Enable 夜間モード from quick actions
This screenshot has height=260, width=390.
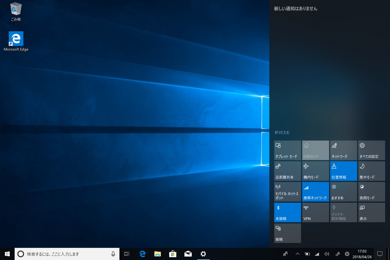tap(371, 191)
